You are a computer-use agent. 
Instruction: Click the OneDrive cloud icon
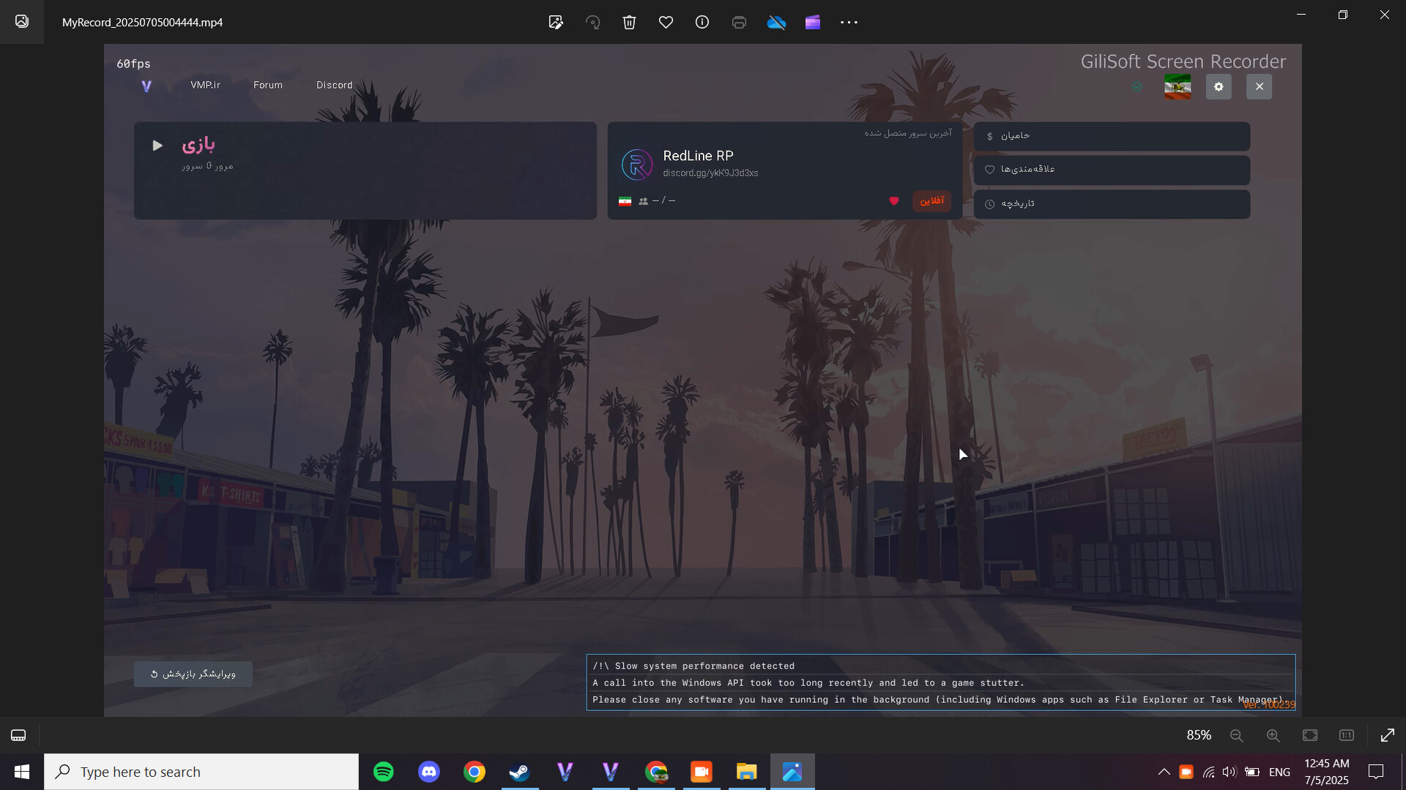tap(776, 22)
